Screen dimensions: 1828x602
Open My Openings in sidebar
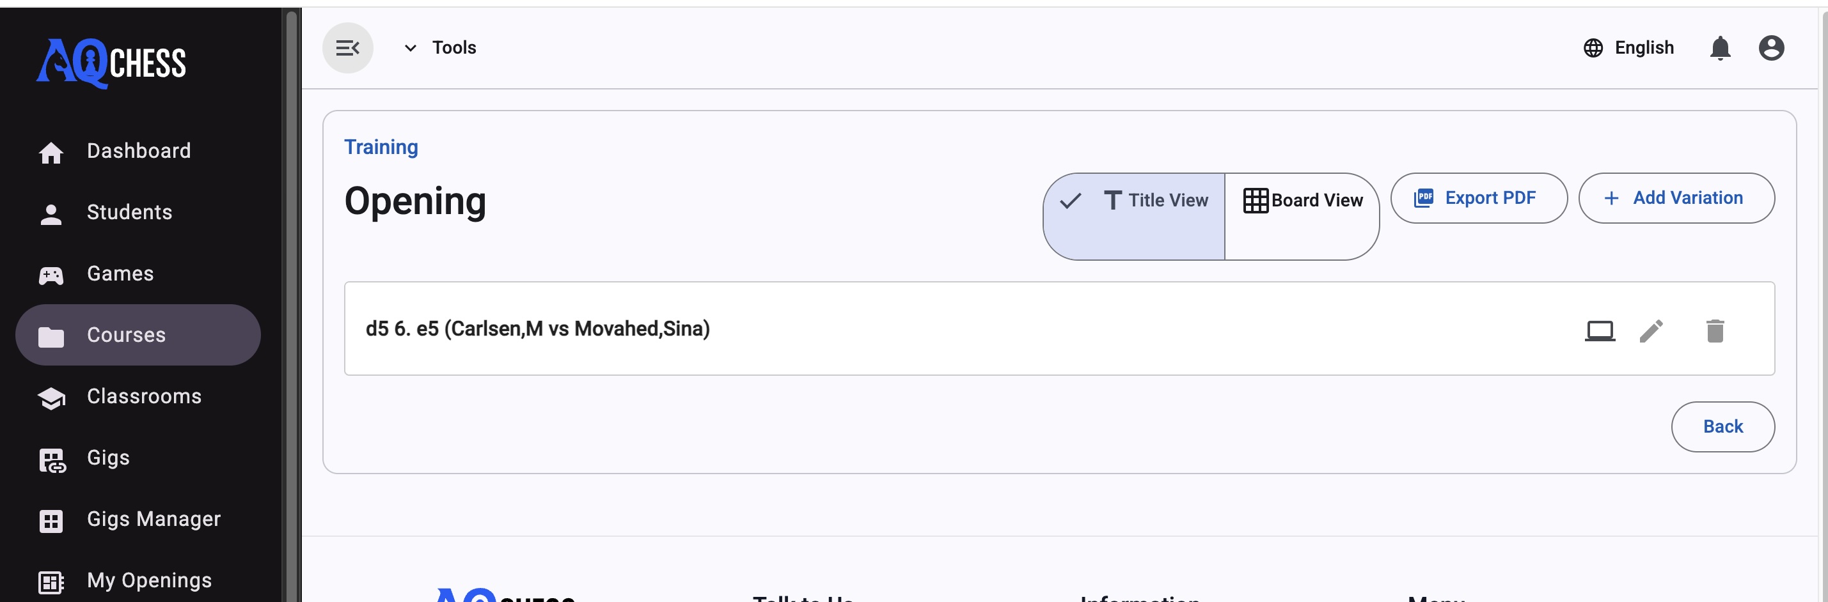[149, 581]
